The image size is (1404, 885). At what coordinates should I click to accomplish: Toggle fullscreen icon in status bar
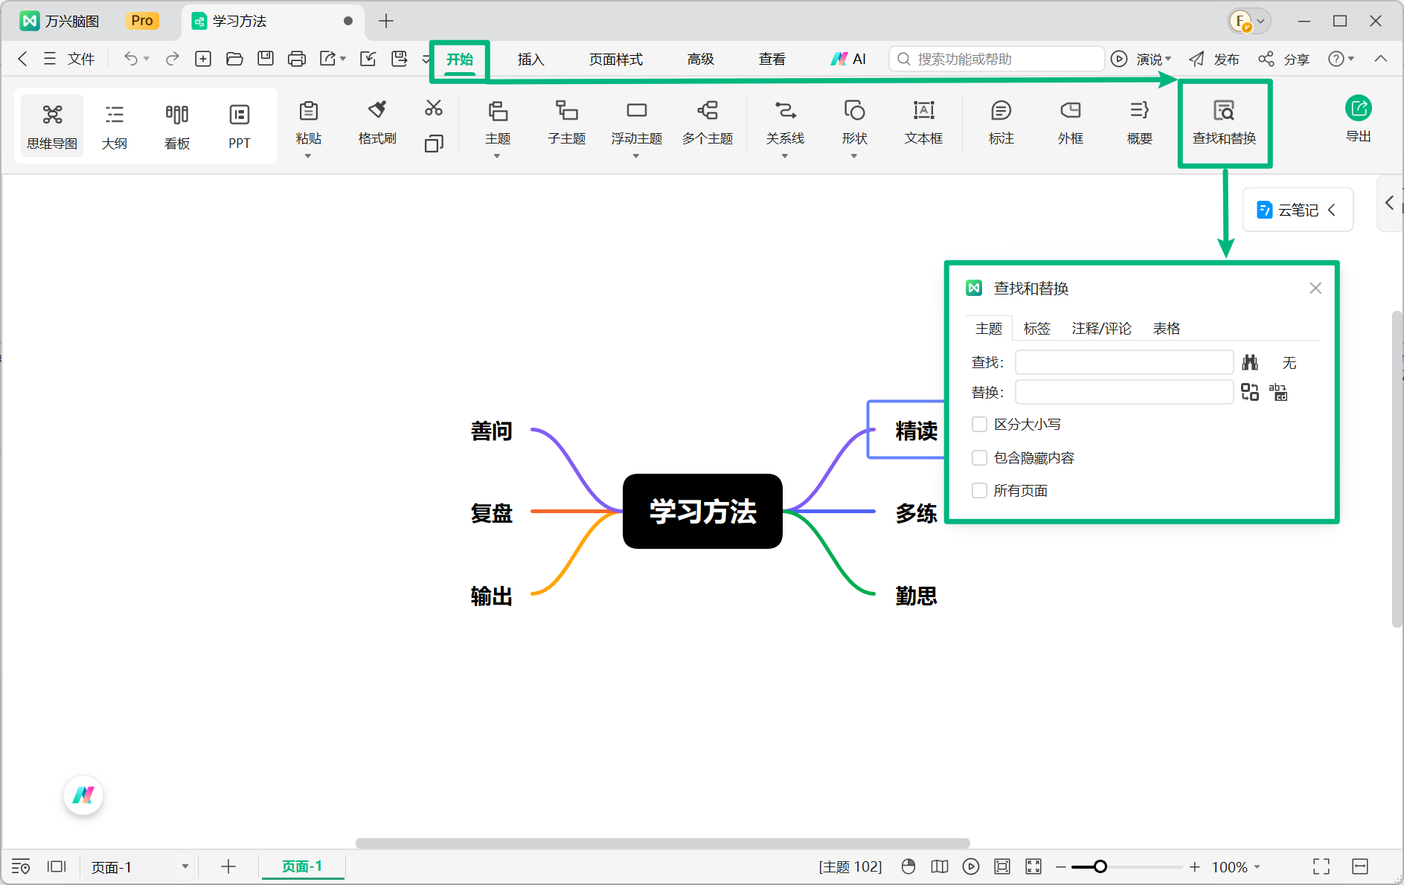tap(1321, 866)
